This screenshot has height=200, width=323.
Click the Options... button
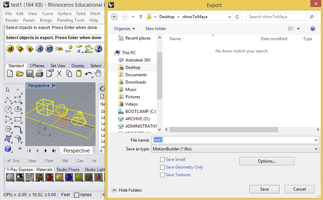pyautogui.click(x=267, y=161)
